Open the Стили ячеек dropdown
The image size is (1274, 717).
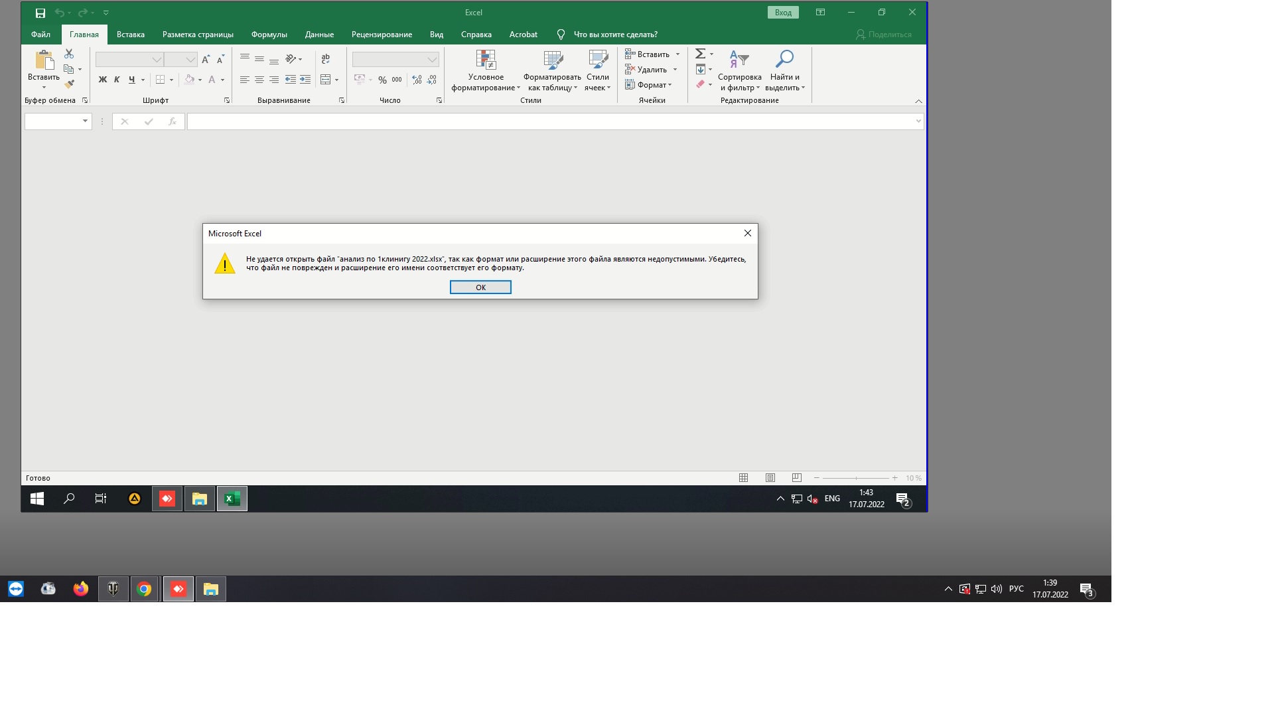pos(598,71)
